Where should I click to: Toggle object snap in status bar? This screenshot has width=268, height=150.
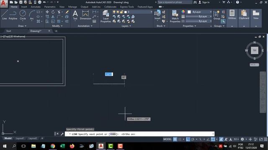point(213,139)
